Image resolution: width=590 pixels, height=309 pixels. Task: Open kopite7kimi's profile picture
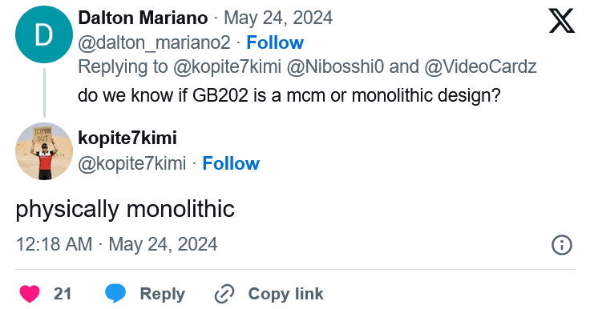(x=44, y=151)
